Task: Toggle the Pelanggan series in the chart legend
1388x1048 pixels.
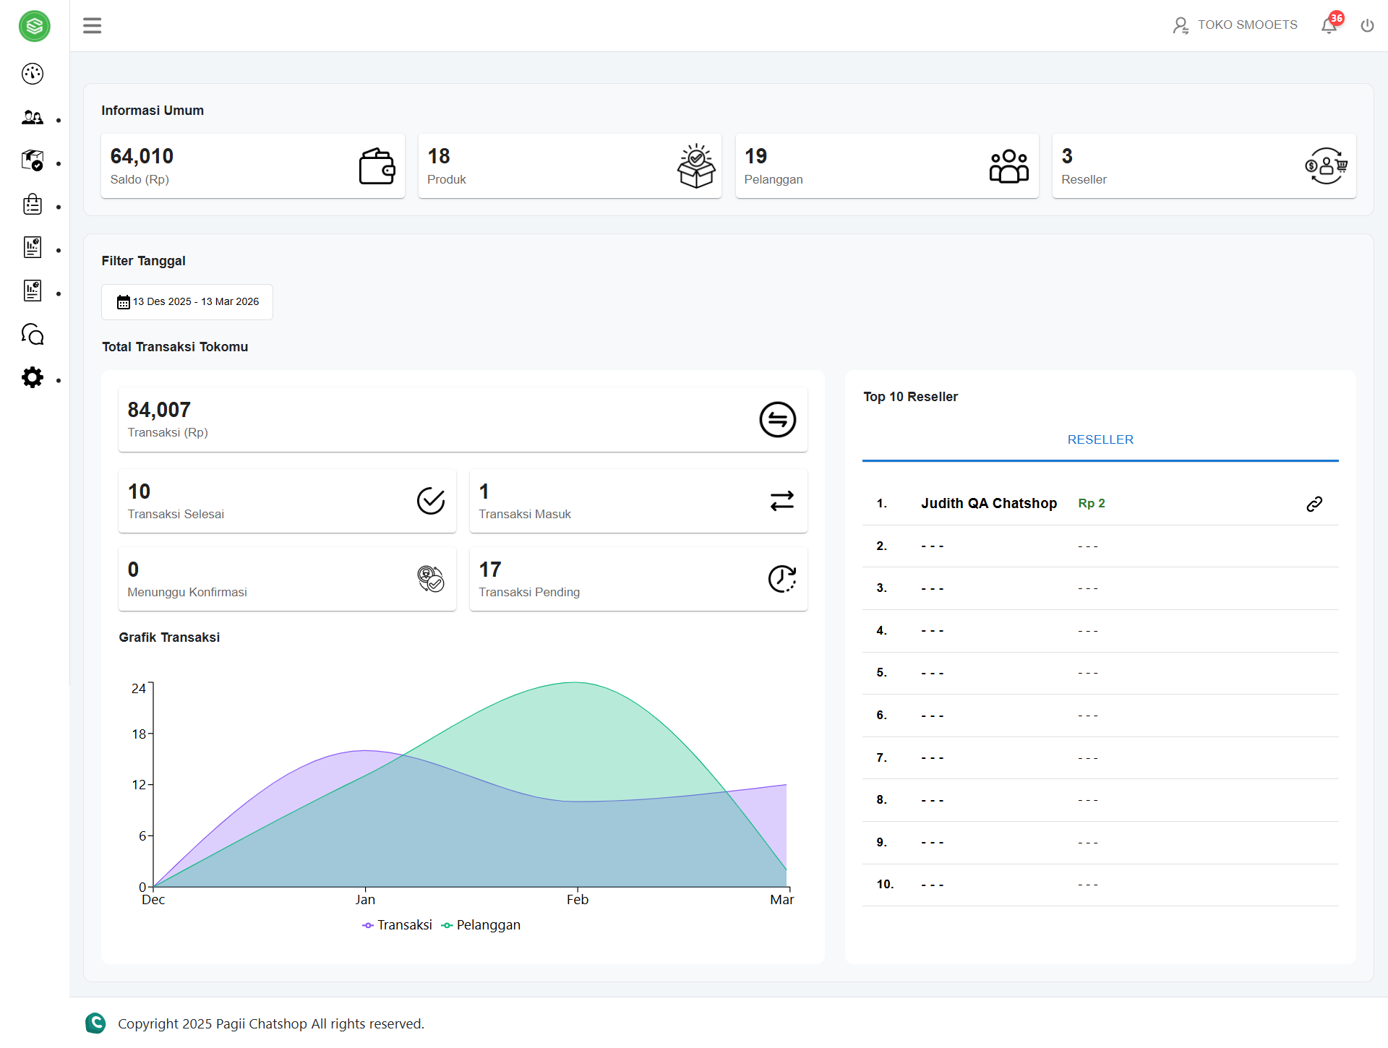Action: click(481, 924)
